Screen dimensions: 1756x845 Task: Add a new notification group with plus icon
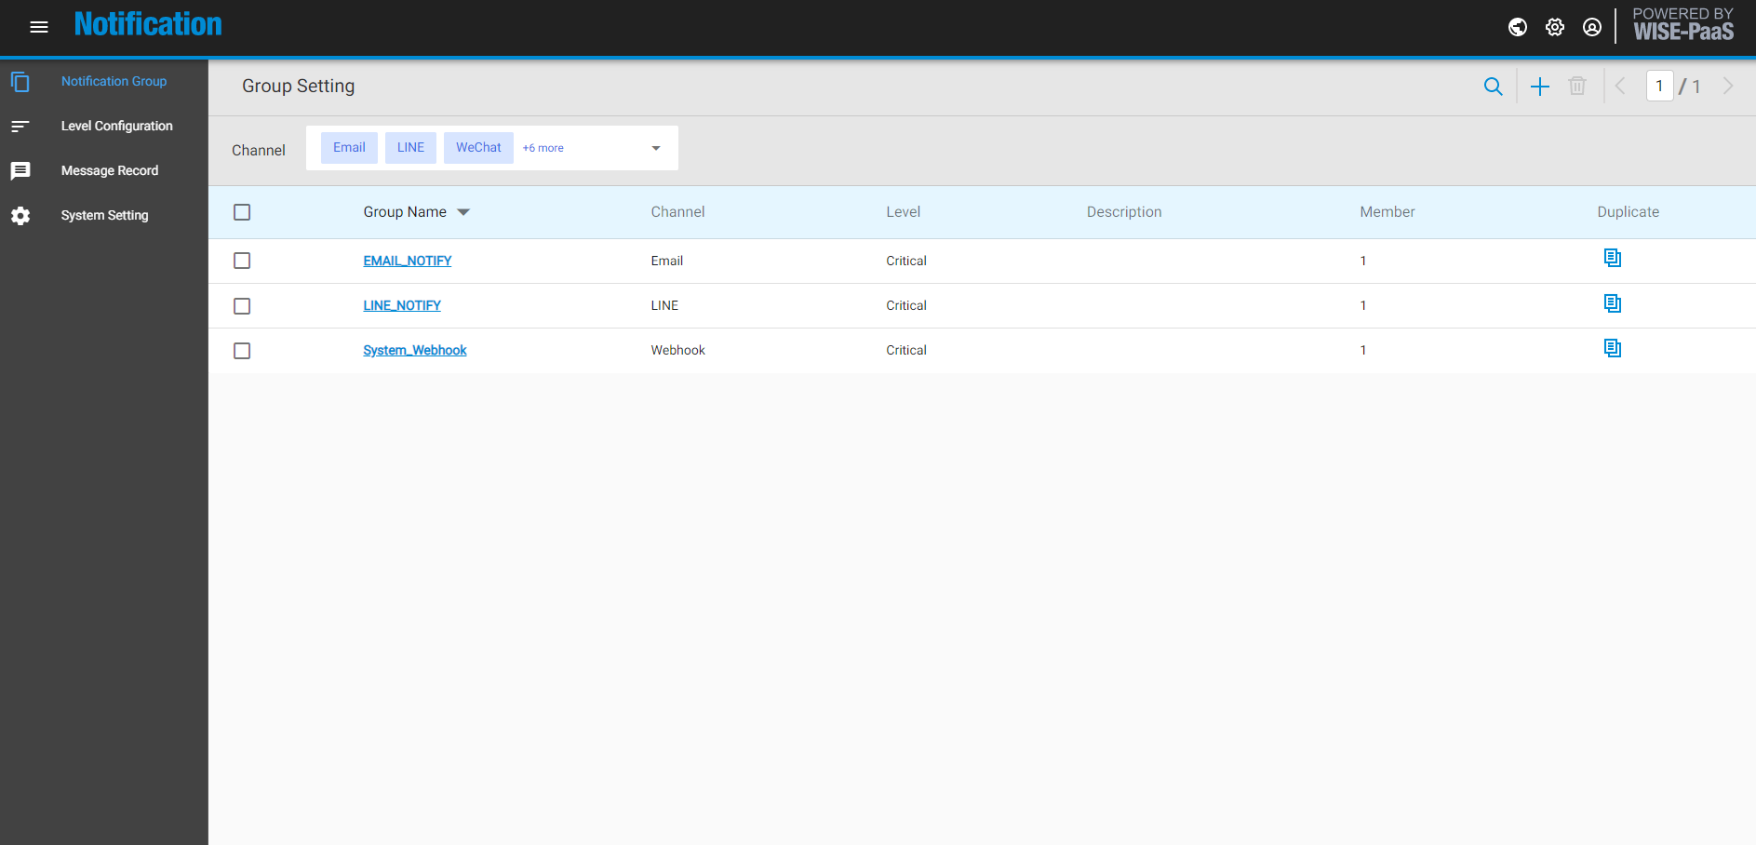click(1539, 86)
